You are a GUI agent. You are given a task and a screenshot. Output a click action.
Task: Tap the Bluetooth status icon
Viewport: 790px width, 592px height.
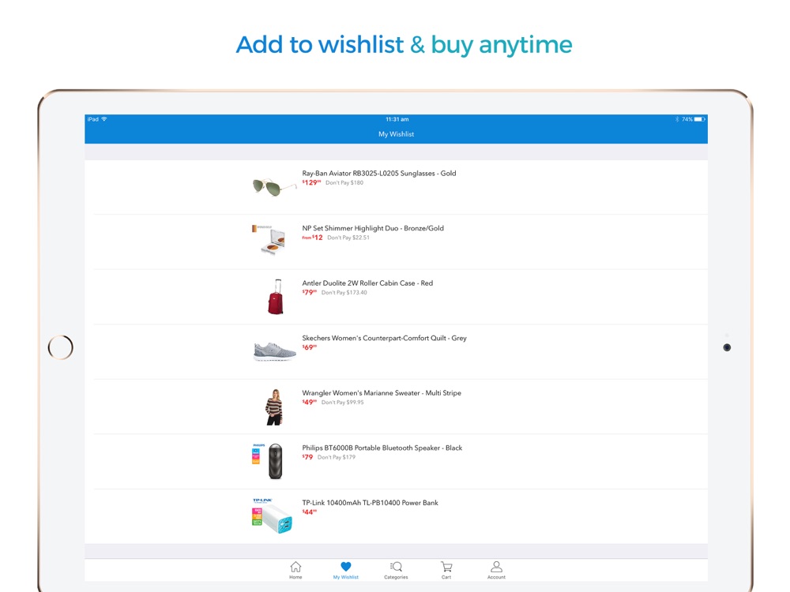[677, 119]
